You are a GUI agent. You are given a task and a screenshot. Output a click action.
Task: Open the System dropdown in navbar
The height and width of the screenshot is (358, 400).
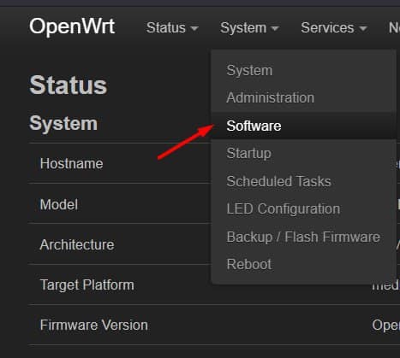pos(249,28)
